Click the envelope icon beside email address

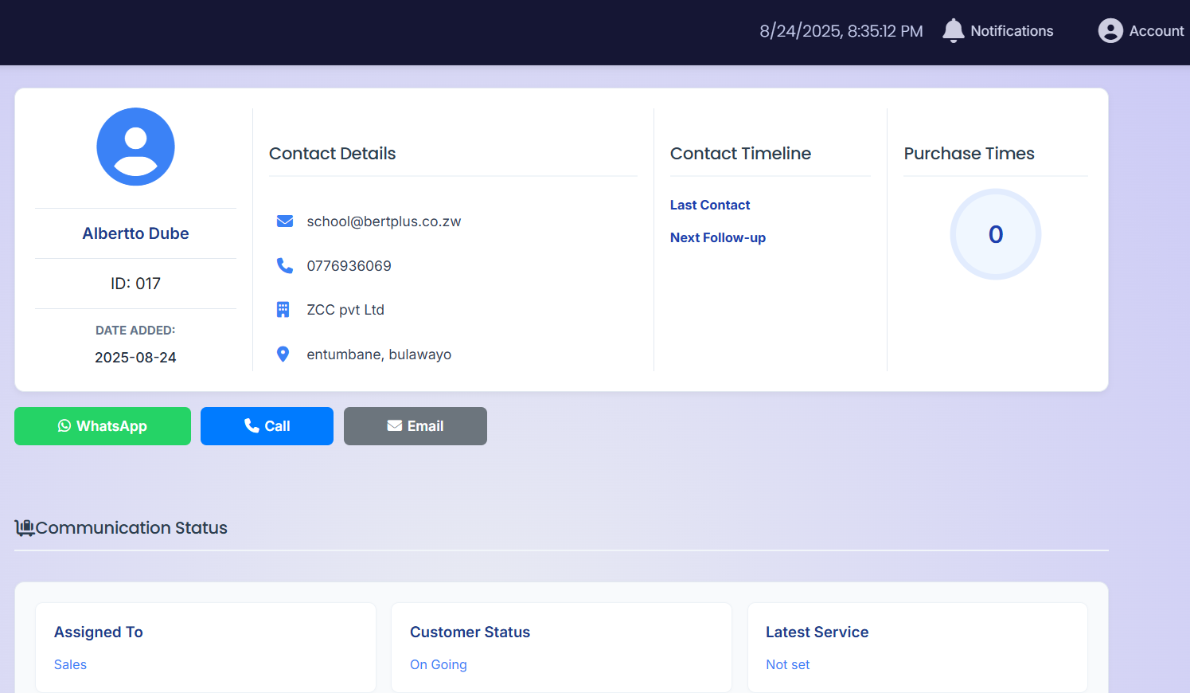pyautogui.click(x=284, y=221)
